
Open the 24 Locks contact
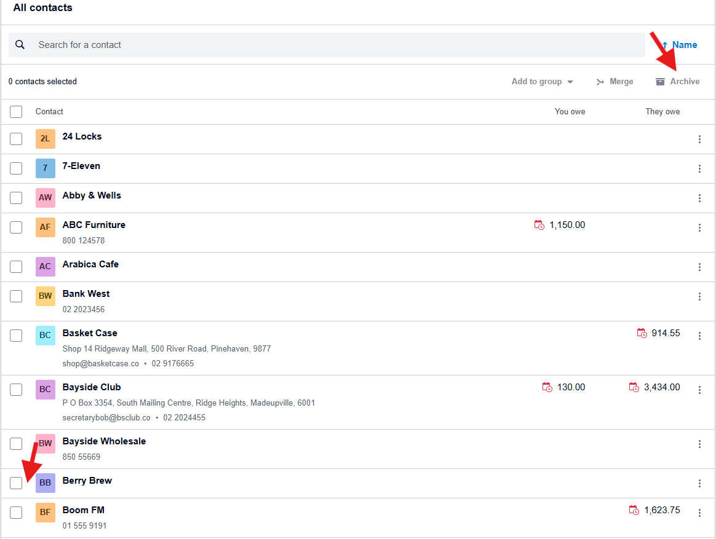82,136
